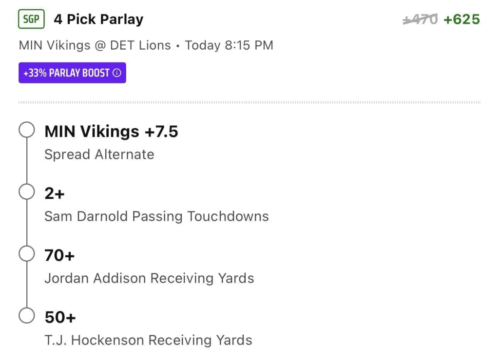
Task: Click the Spread Alternate label
Action: coord(99,154)
